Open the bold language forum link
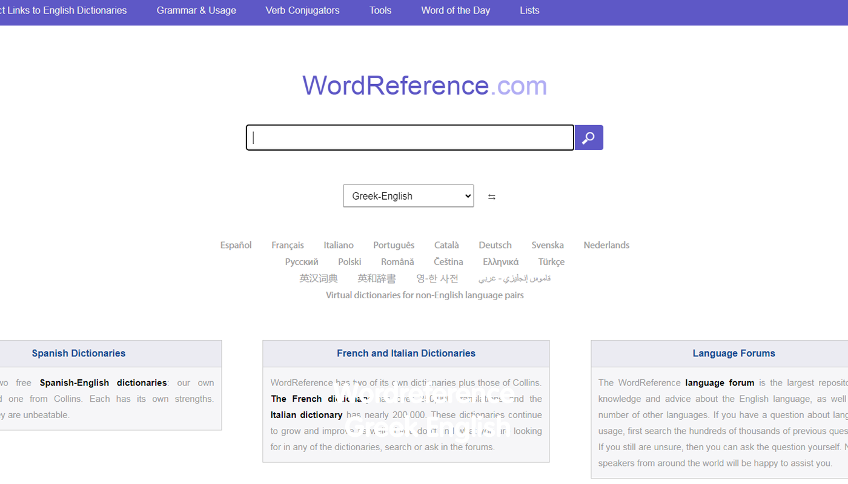The image size is (848, 484). click(720, 383)
